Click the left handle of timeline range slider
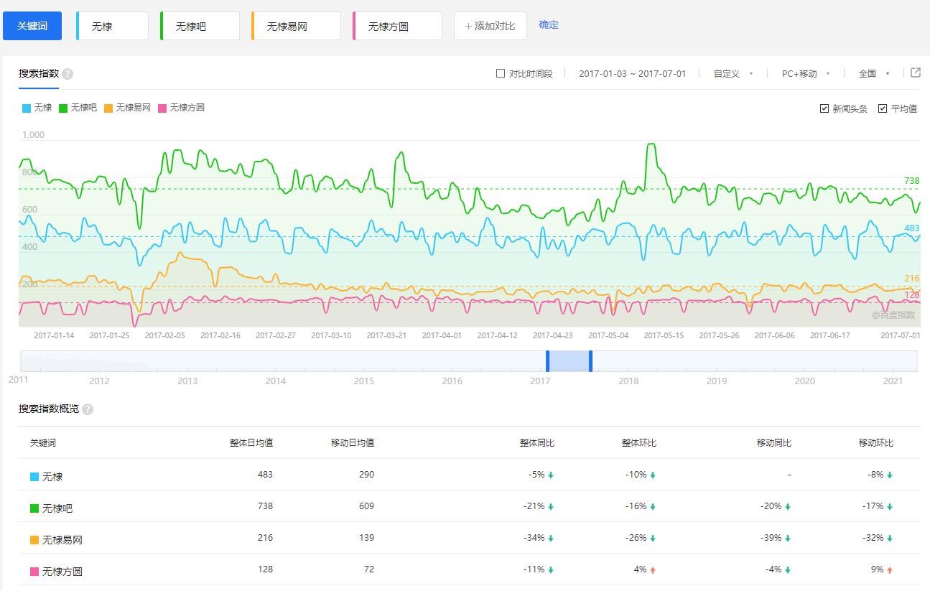This screenshot has width=930, height=591. click(x=547, y=360)
